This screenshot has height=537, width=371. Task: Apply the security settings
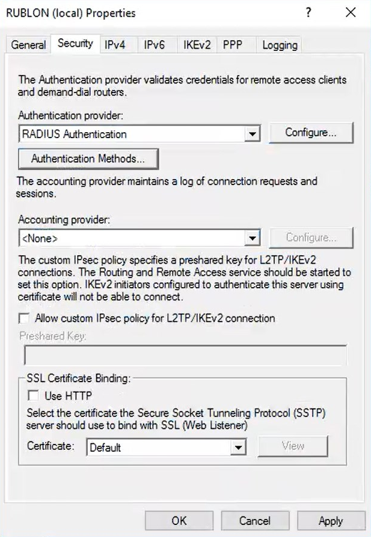(x=330, y=520)
